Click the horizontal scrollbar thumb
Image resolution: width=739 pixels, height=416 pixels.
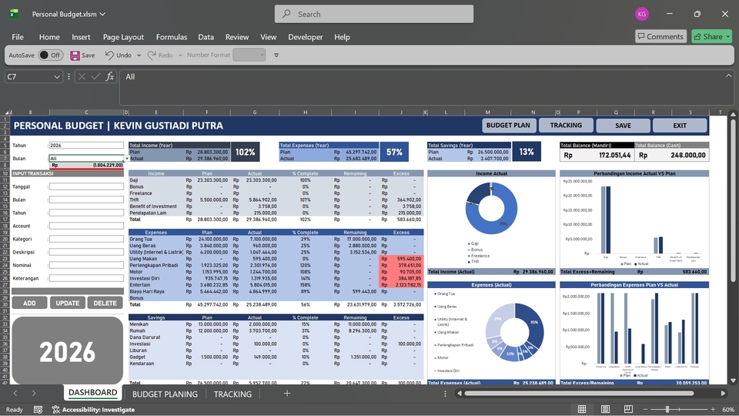(579, 393)
